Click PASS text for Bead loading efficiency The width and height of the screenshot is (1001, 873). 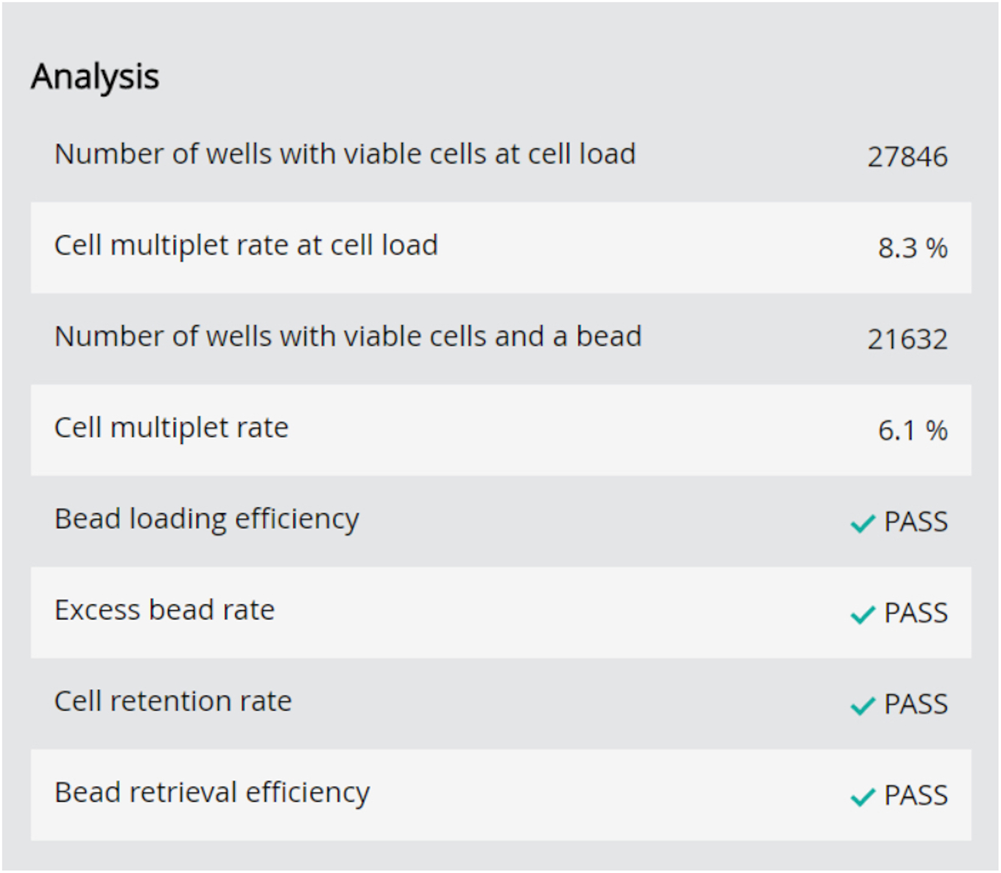[x=916, y=522]
